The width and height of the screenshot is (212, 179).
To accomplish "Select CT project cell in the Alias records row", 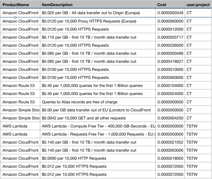I will 198,102.
